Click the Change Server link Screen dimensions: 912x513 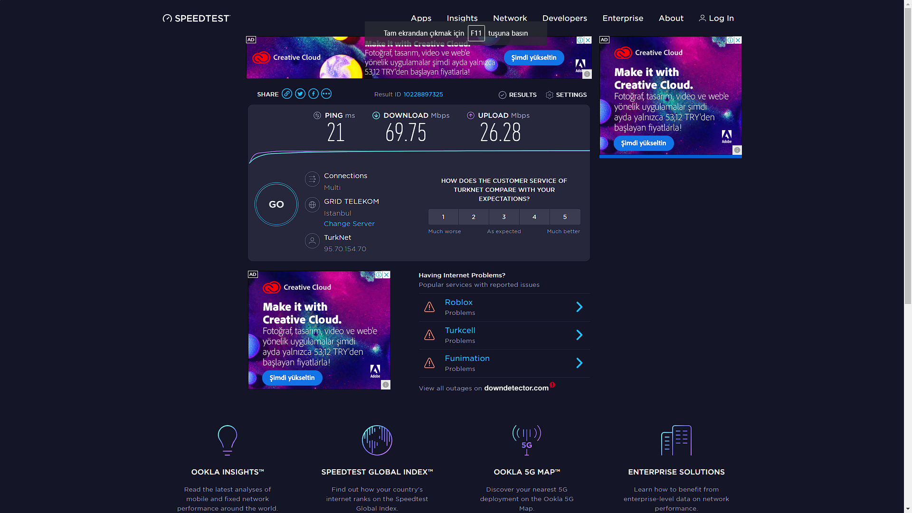(349, 224)
